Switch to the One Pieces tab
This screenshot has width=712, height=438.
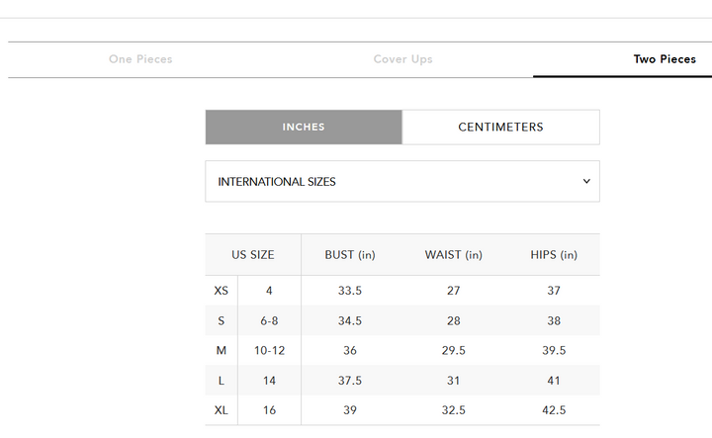pos(140,59)
